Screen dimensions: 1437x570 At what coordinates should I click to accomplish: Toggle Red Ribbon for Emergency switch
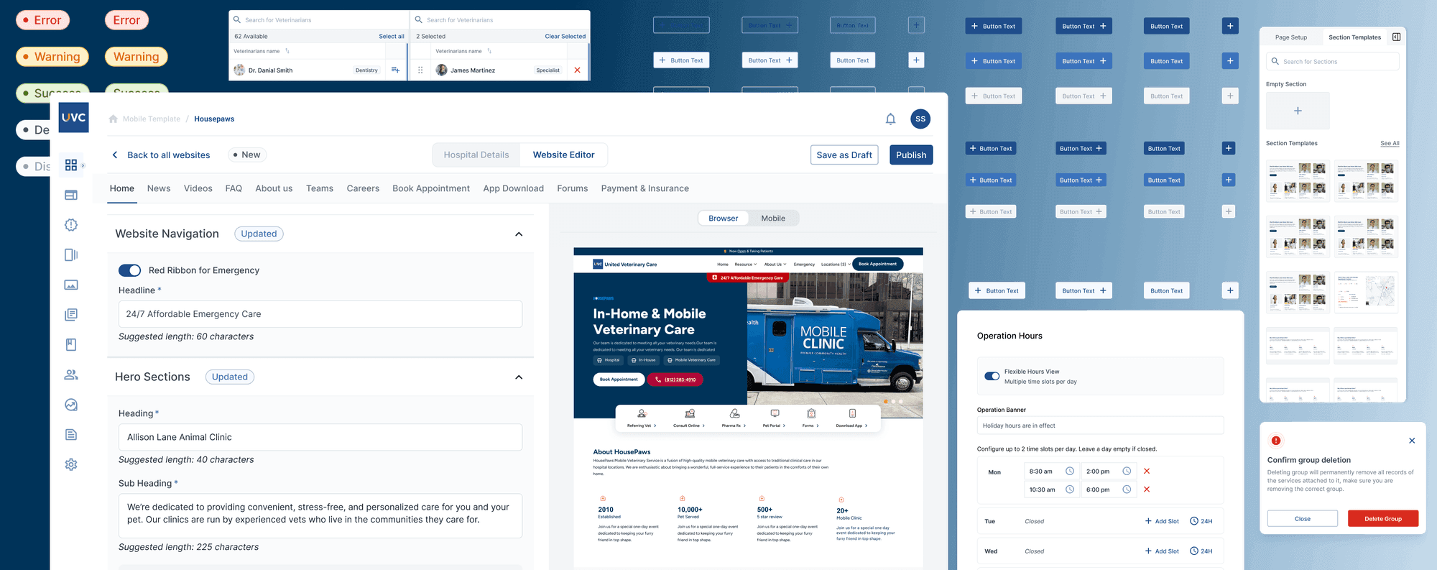[129, 270]
